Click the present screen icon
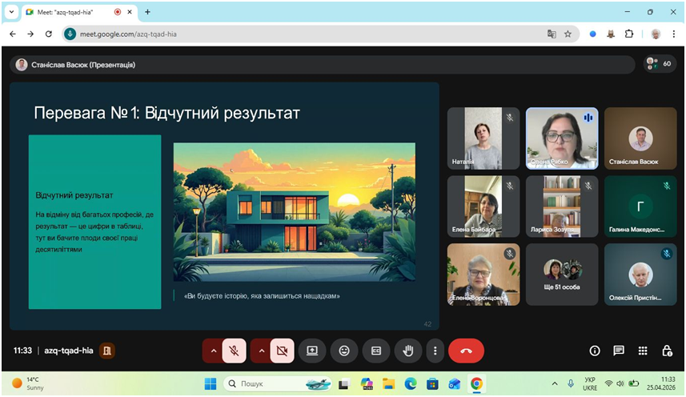The width and height of the screenshot is (686, 397). click(311, 351)
